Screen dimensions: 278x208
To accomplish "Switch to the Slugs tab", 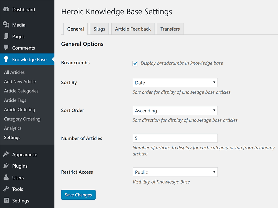I will (x=99, y=29).
